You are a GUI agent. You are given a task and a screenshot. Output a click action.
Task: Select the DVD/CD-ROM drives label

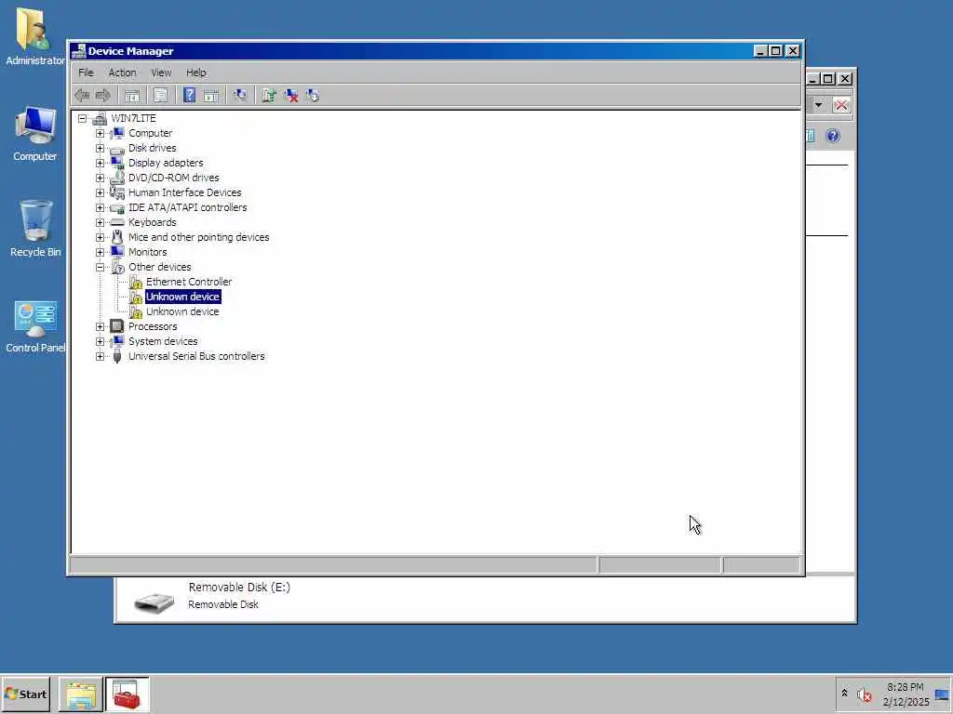pyautogui.click(x=174, y=178)
